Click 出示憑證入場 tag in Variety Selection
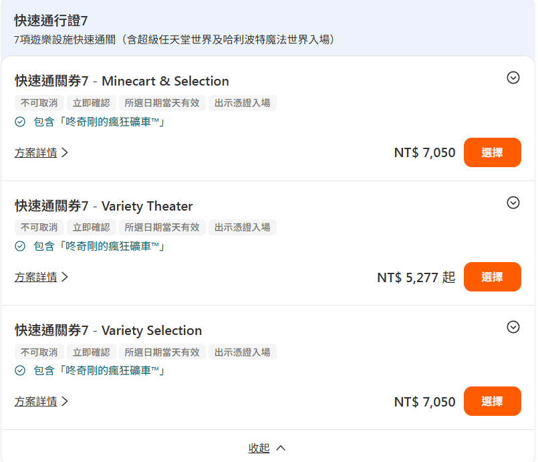The image size is (538, 462). point(242,352)
